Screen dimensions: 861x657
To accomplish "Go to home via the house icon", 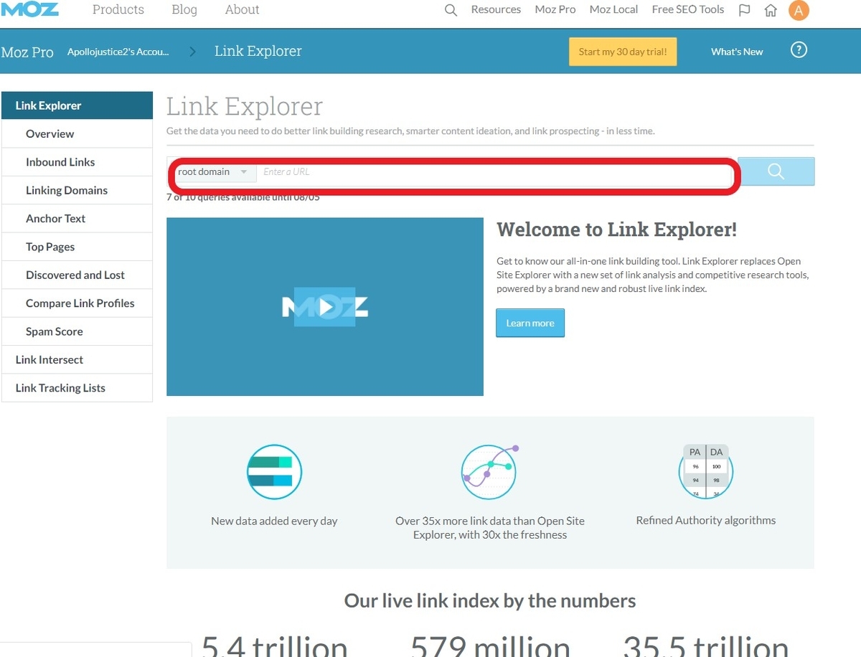I will coord(771,10).
